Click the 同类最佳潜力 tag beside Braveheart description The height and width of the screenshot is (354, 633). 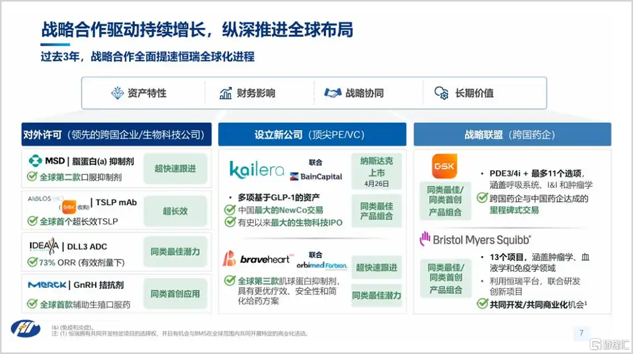376,295
